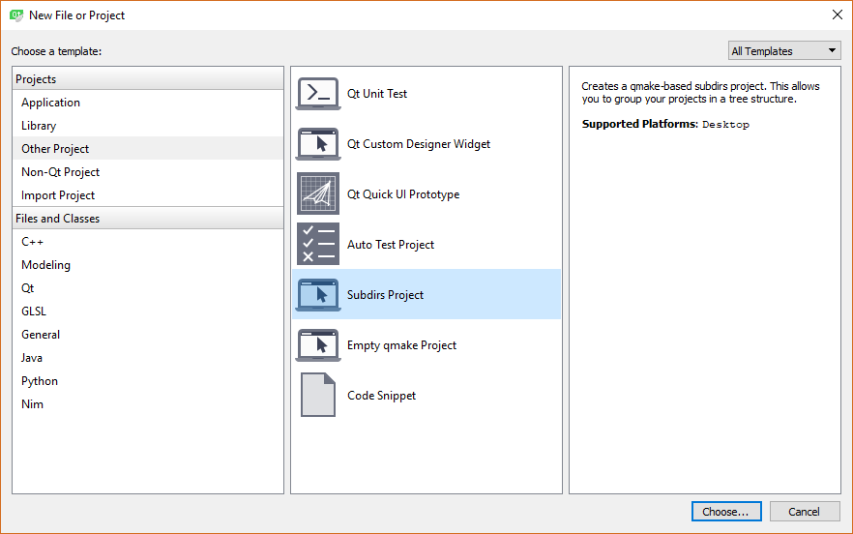Cancel the New File dialog
This screenshot has width=853, height=534.
tap(804, 512)
